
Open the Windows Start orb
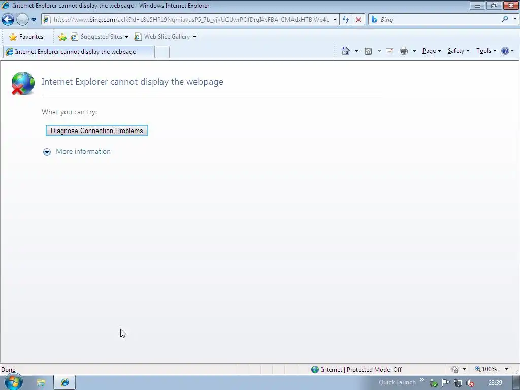pos(13,382)
